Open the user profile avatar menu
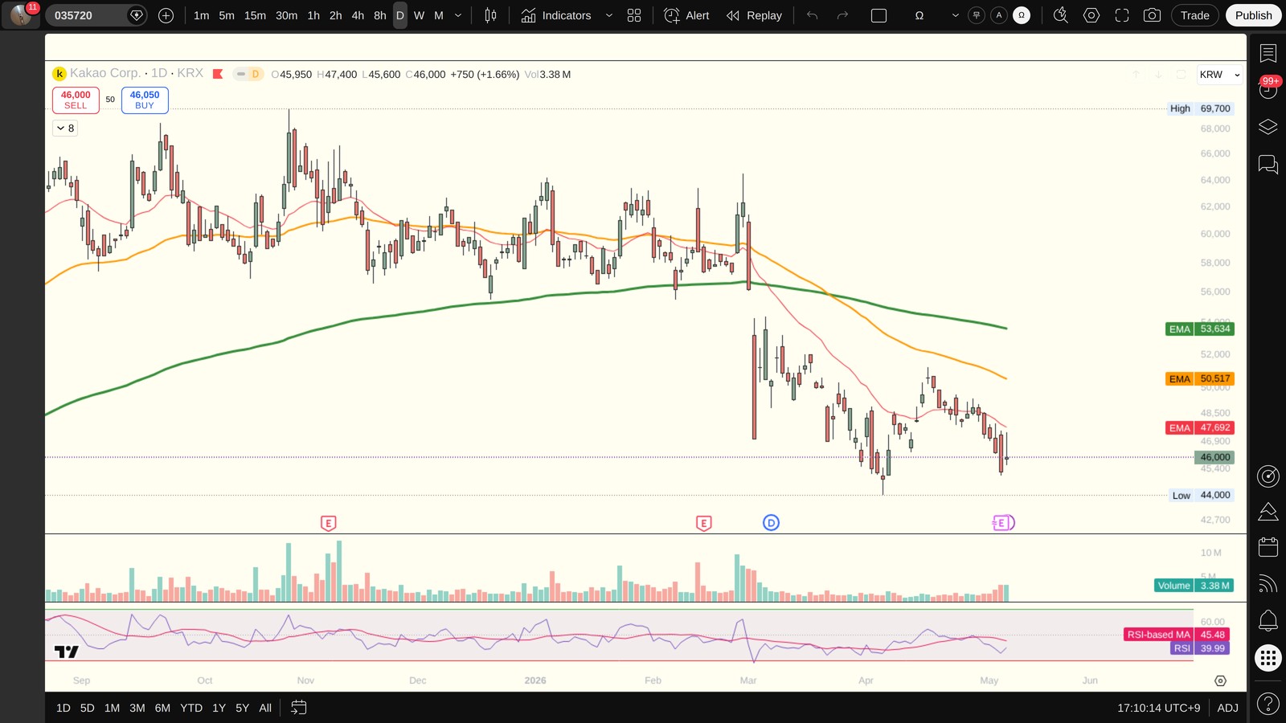Viewport: 1286px width, 723px height. (21, 14)
